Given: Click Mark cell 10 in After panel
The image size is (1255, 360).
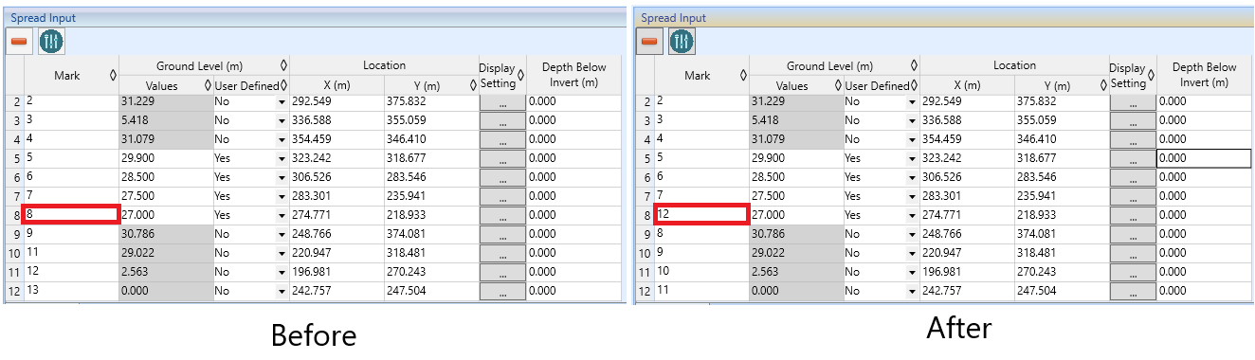Looking at the screenshot, I should 701,272.
